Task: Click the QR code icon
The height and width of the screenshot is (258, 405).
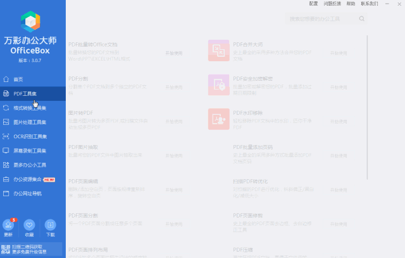Action: [6, 250]
